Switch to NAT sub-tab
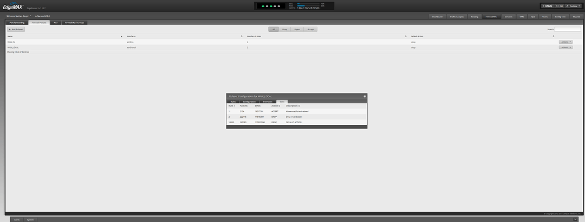This screenshot has width=585, height=222. pos(55,23)
